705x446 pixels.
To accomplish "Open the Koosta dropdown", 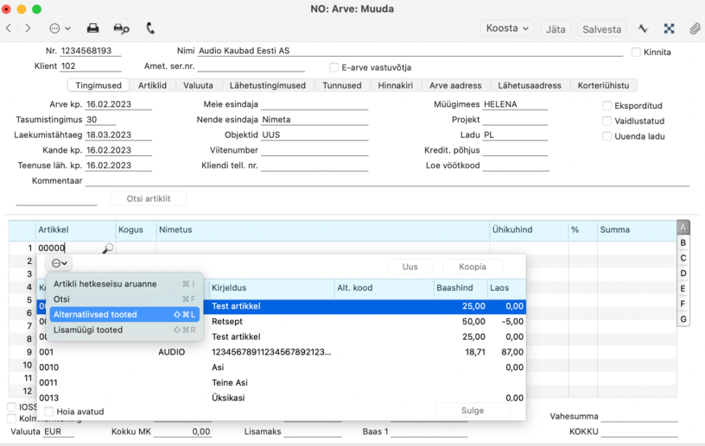I will [x=507, y=28].
